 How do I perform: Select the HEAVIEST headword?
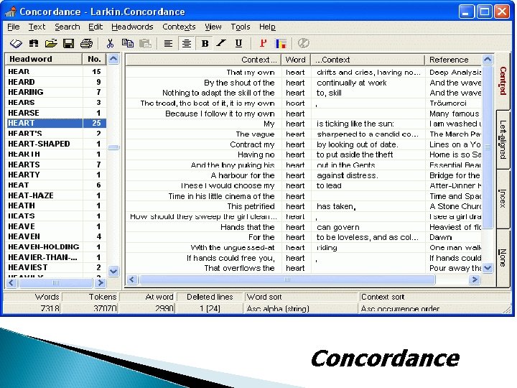pos(55,267)
